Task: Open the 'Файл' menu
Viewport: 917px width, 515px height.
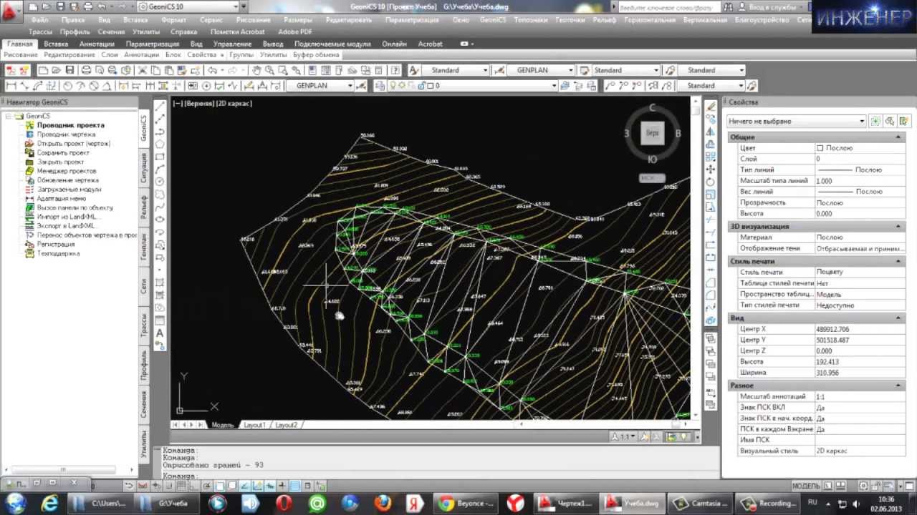Action: (x=40, y=20)
